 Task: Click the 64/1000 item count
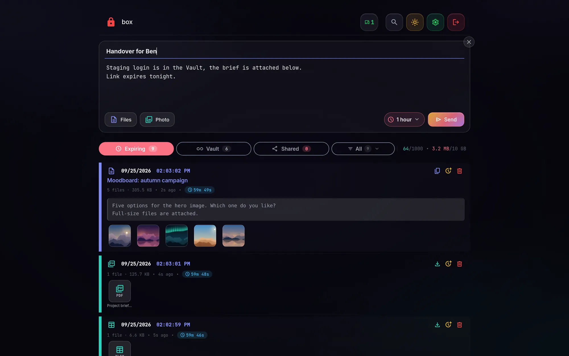413,149
